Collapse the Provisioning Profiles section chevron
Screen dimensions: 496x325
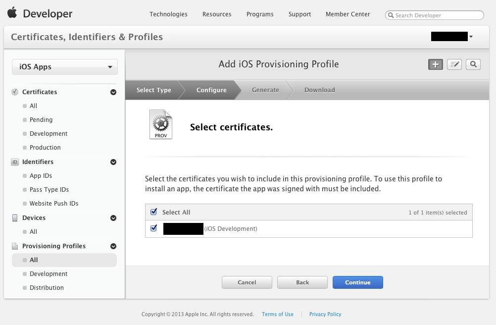113,246
